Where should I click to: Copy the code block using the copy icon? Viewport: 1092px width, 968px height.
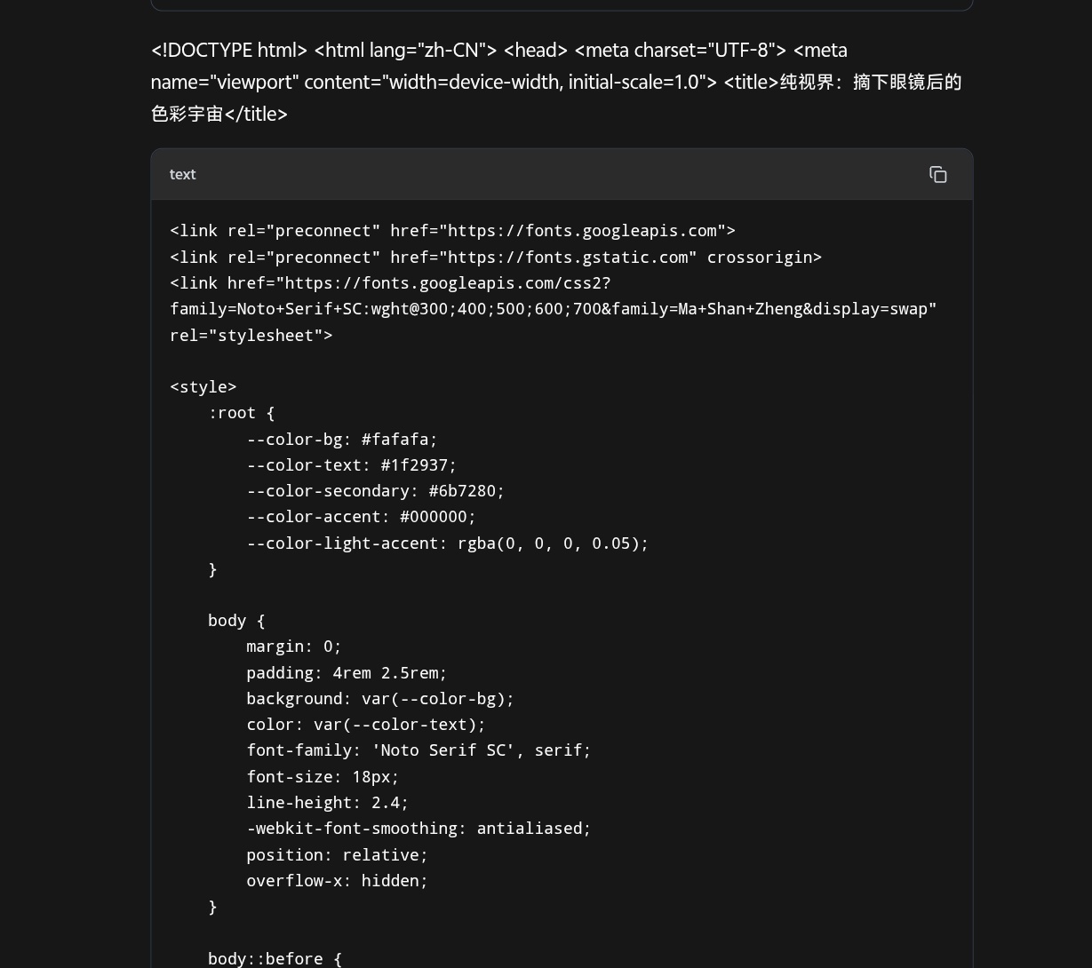pyautogui.click(x=938, y=175)
